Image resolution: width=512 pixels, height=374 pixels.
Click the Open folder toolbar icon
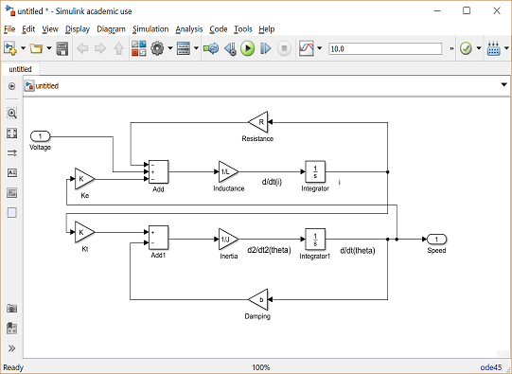click(36, 48)
